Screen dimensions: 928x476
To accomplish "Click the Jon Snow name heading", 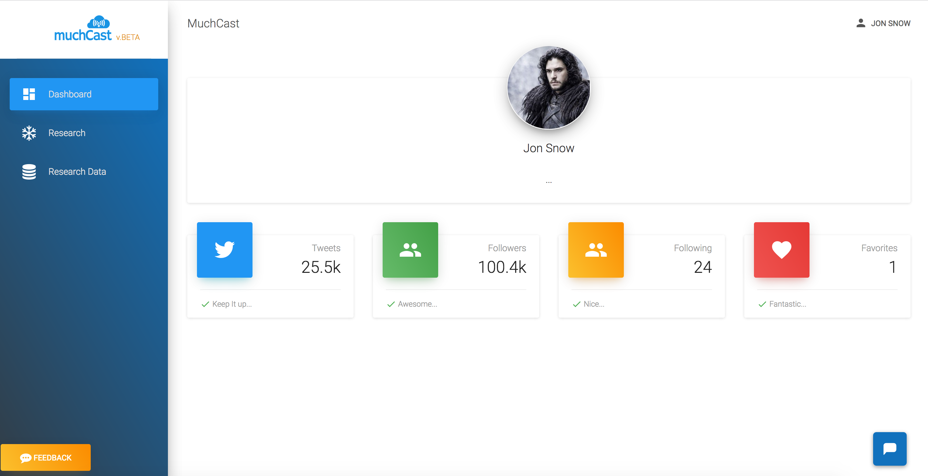I will [x=548, y=148].
